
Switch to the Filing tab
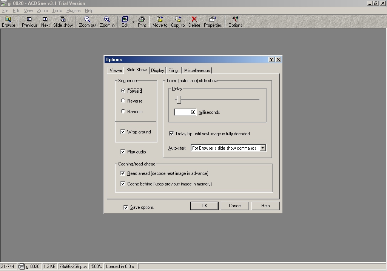tap(173, 70)
